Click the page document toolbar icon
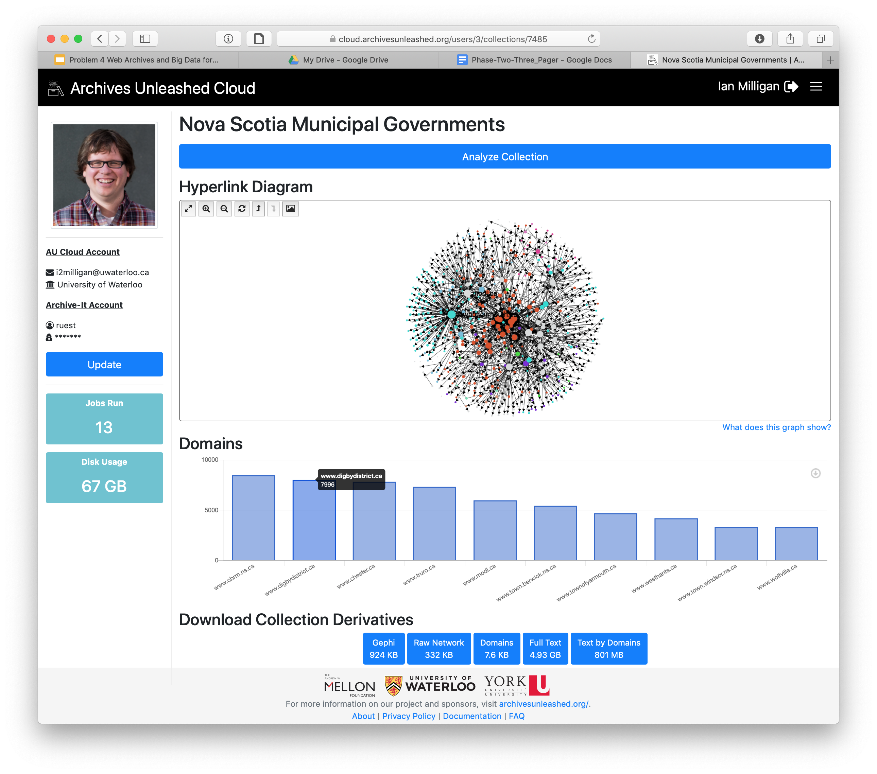Viewport: 877px width, 774px height. tap(259, 39)
